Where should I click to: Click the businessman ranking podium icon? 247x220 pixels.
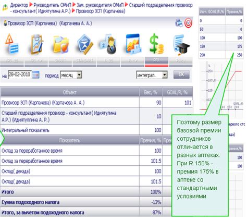coord(108,44)
